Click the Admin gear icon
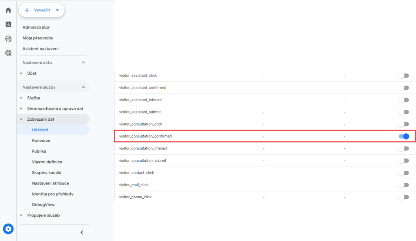Image resolution: width=416 pixels, height=241 pixels. [8, 229]
